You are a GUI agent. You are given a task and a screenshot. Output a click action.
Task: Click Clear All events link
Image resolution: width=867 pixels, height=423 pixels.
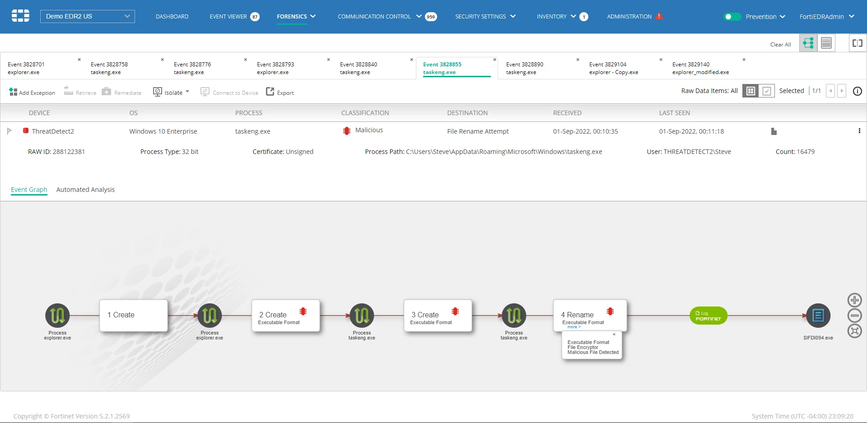click(x=780, y=44)
